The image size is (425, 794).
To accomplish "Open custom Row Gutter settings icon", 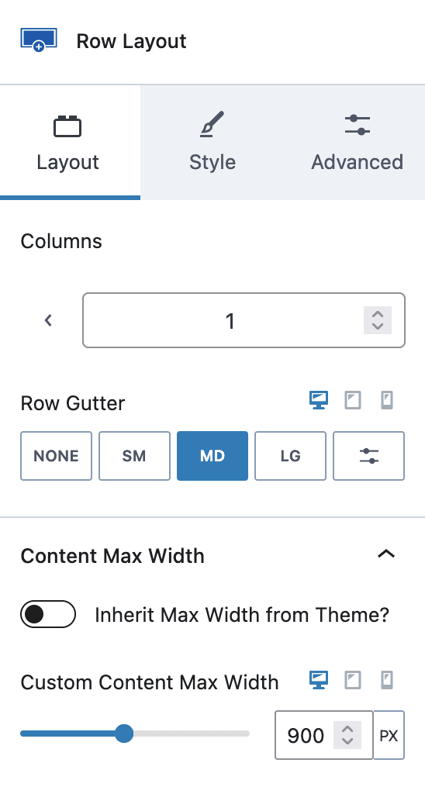I will click(368, 456).
